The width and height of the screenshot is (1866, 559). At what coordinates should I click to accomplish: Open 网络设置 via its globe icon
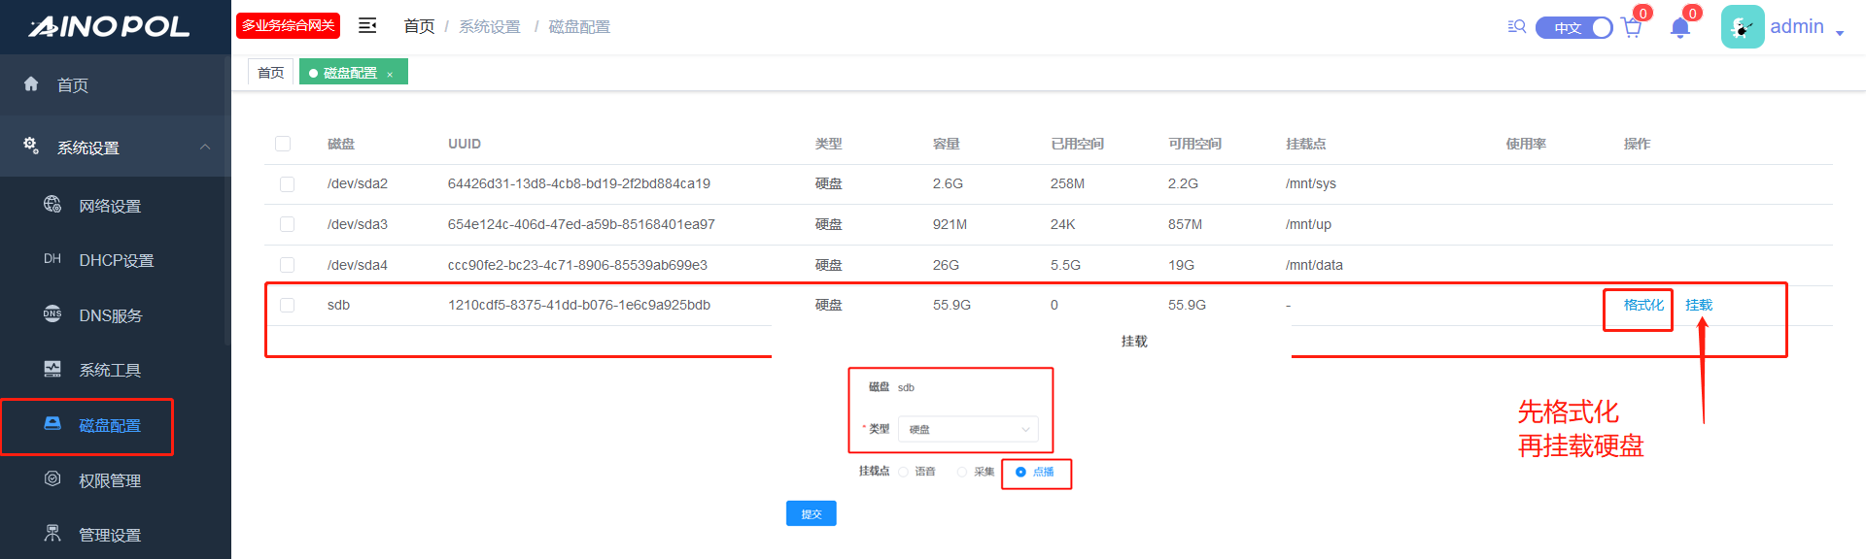52,205
